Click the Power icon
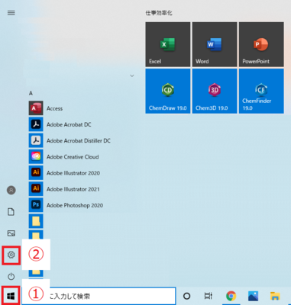291x305 pixels. point(11,276)
